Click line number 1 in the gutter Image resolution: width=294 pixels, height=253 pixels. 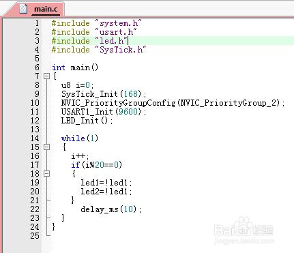pyautogui.click(x=37, y=23)
